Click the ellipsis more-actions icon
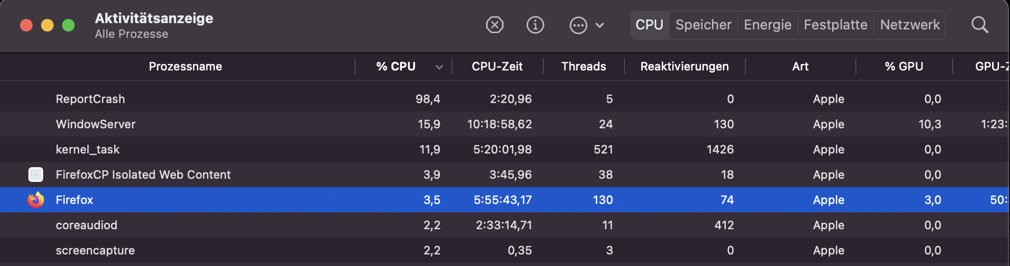This screenshot has width=1010, height=266. (578, 25)
